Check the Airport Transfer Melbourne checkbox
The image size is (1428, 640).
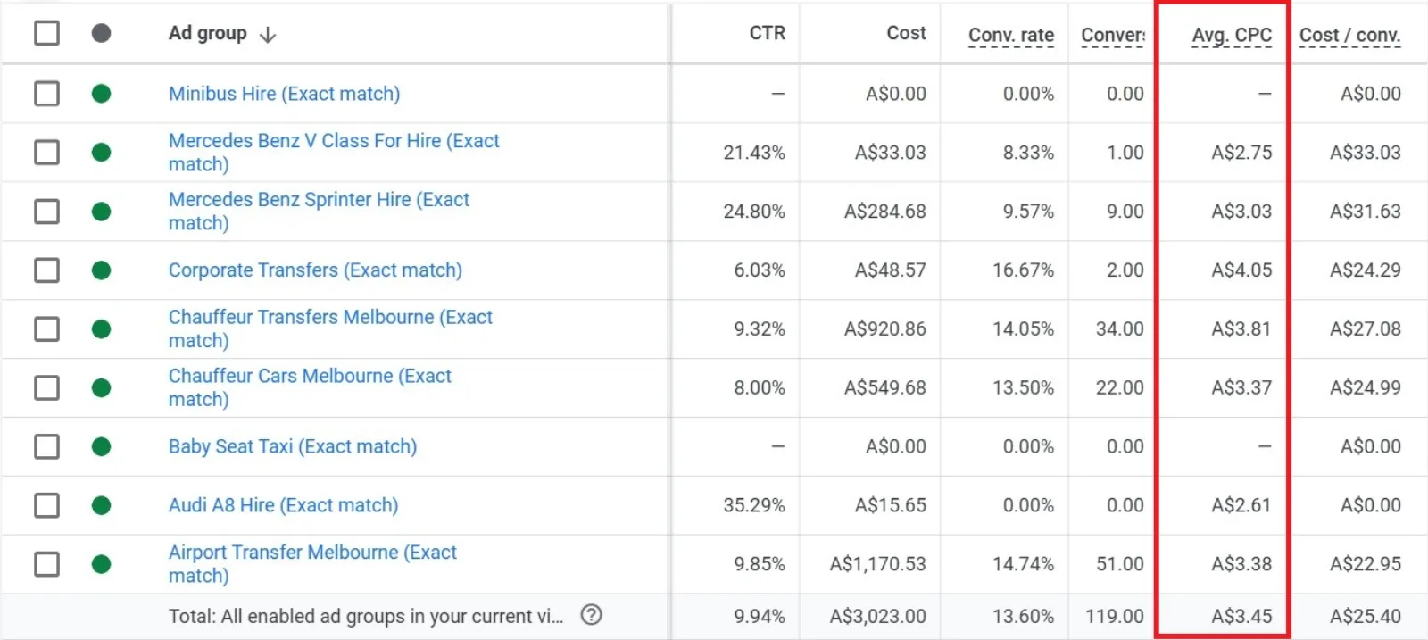[46, 564]
